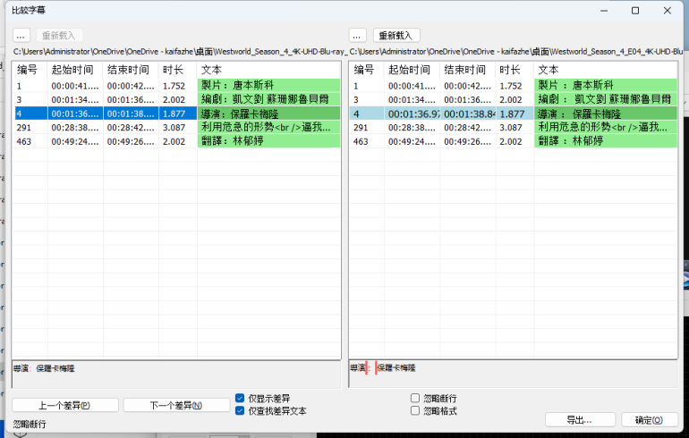This screenshot has width=689, height=438.
Task: Click left table 结束时间 column header
Action: [131, 70]
